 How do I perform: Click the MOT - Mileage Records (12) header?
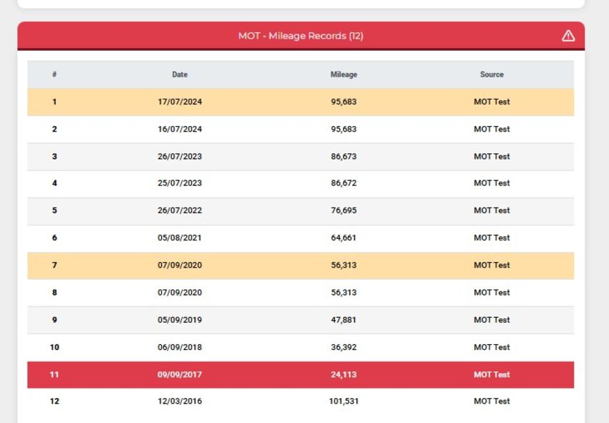tap(301, 36)
